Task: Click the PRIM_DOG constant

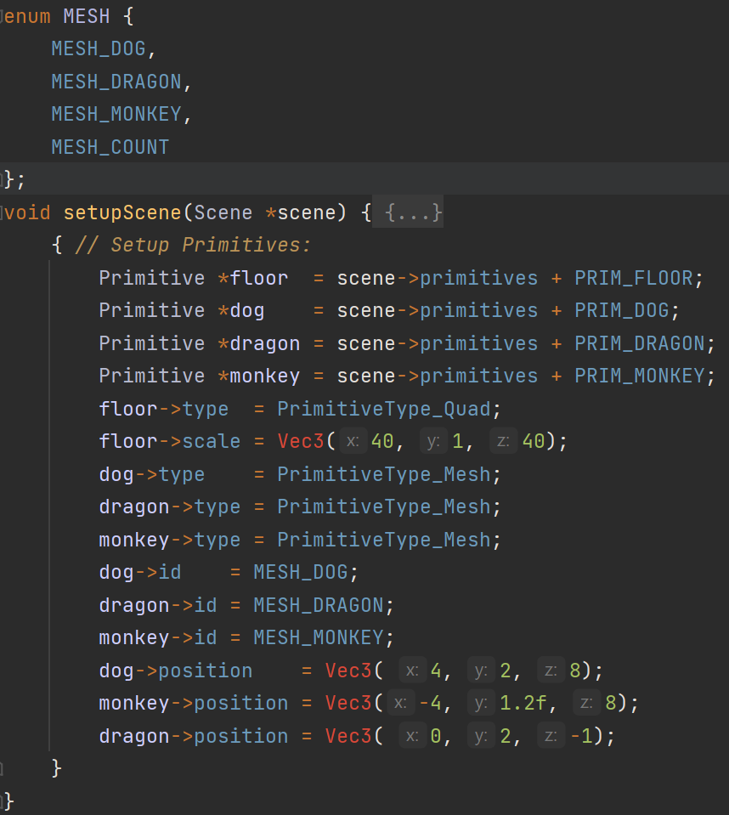Action: [x=621, y=311]
